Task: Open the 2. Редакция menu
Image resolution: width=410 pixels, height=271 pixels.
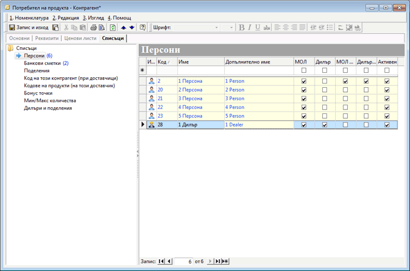Action: click(x=65, y=18)
